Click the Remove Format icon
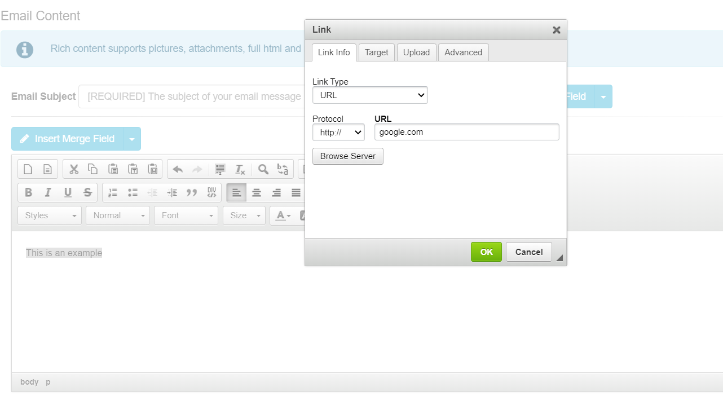723x405 pixels. point(240,169)
